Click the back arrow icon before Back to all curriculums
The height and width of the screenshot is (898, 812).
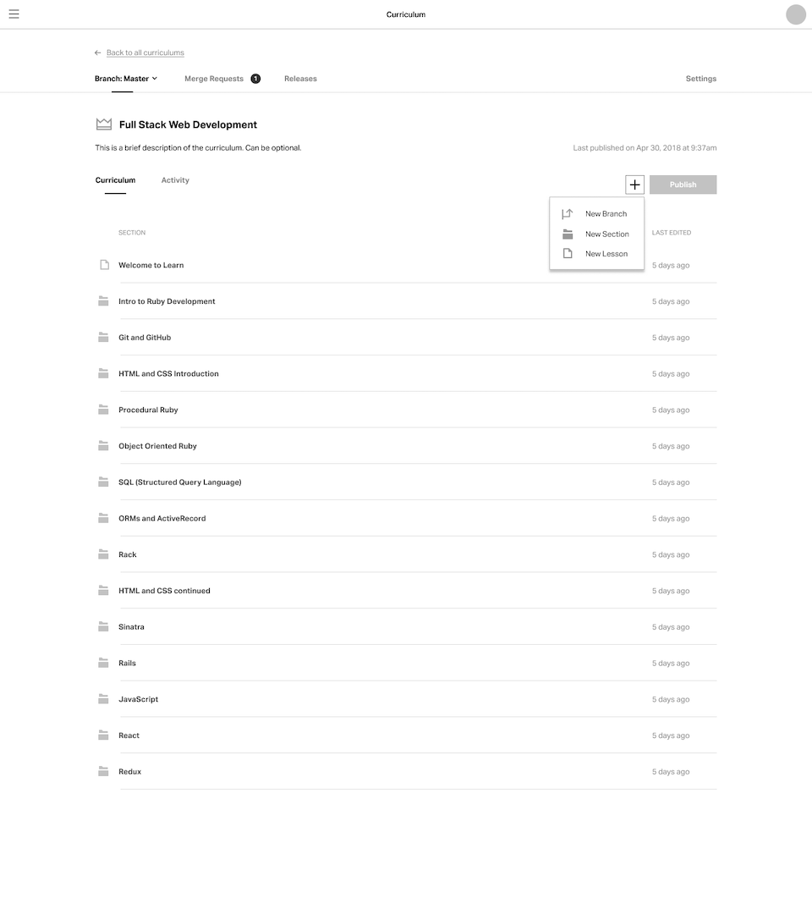pos(98,52)
